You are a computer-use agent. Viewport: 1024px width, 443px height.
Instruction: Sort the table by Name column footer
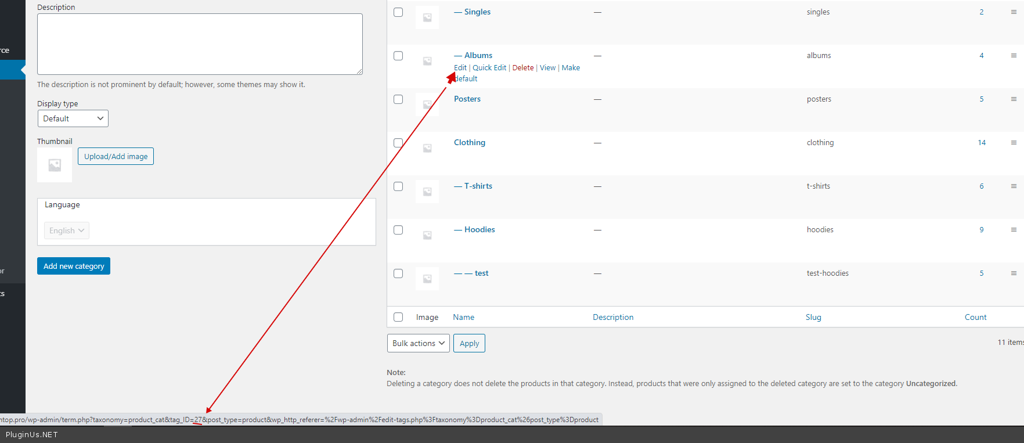(x=463, y=317)
